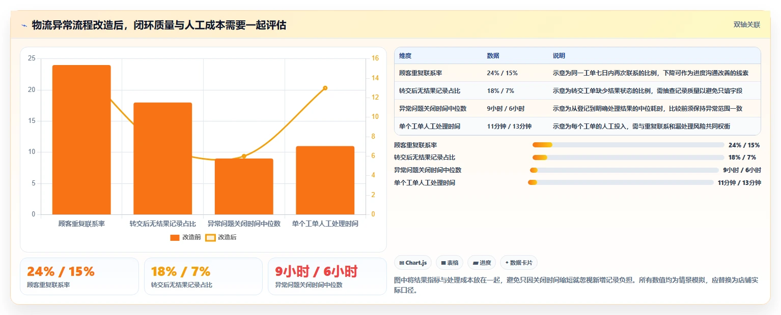Select the 表格 chip
781x315 pixels.
pyautogui.click(x=450, y=263)
